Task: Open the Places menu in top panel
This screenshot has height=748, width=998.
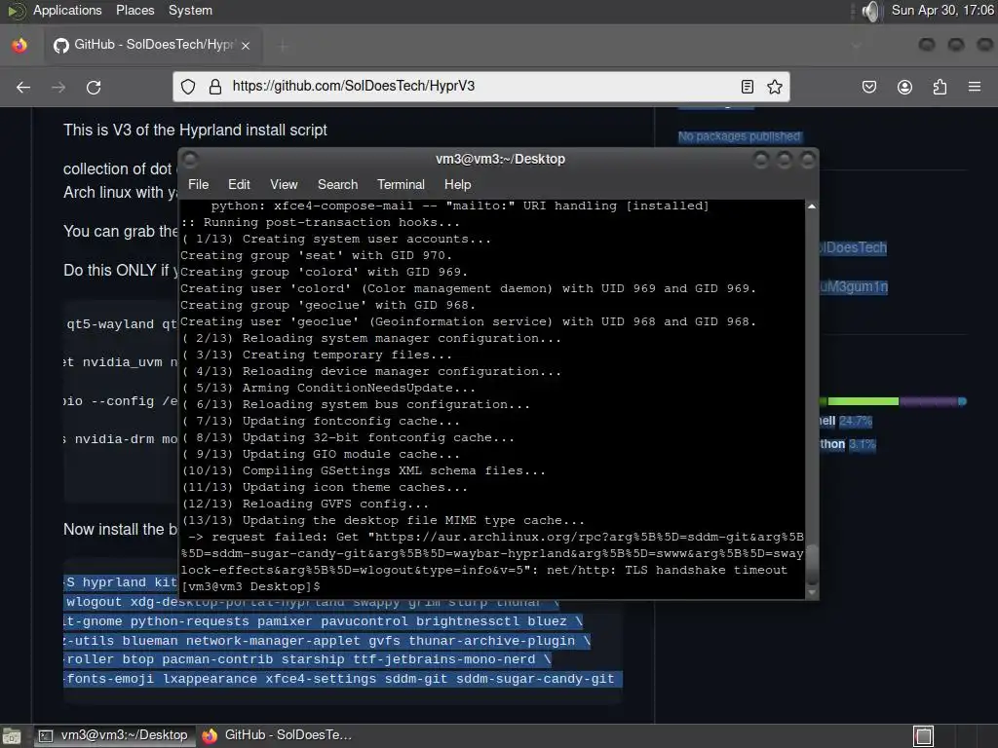Action: coord(134,10)
